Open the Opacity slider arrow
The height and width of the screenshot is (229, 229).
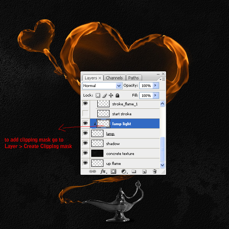pos(156,85)
